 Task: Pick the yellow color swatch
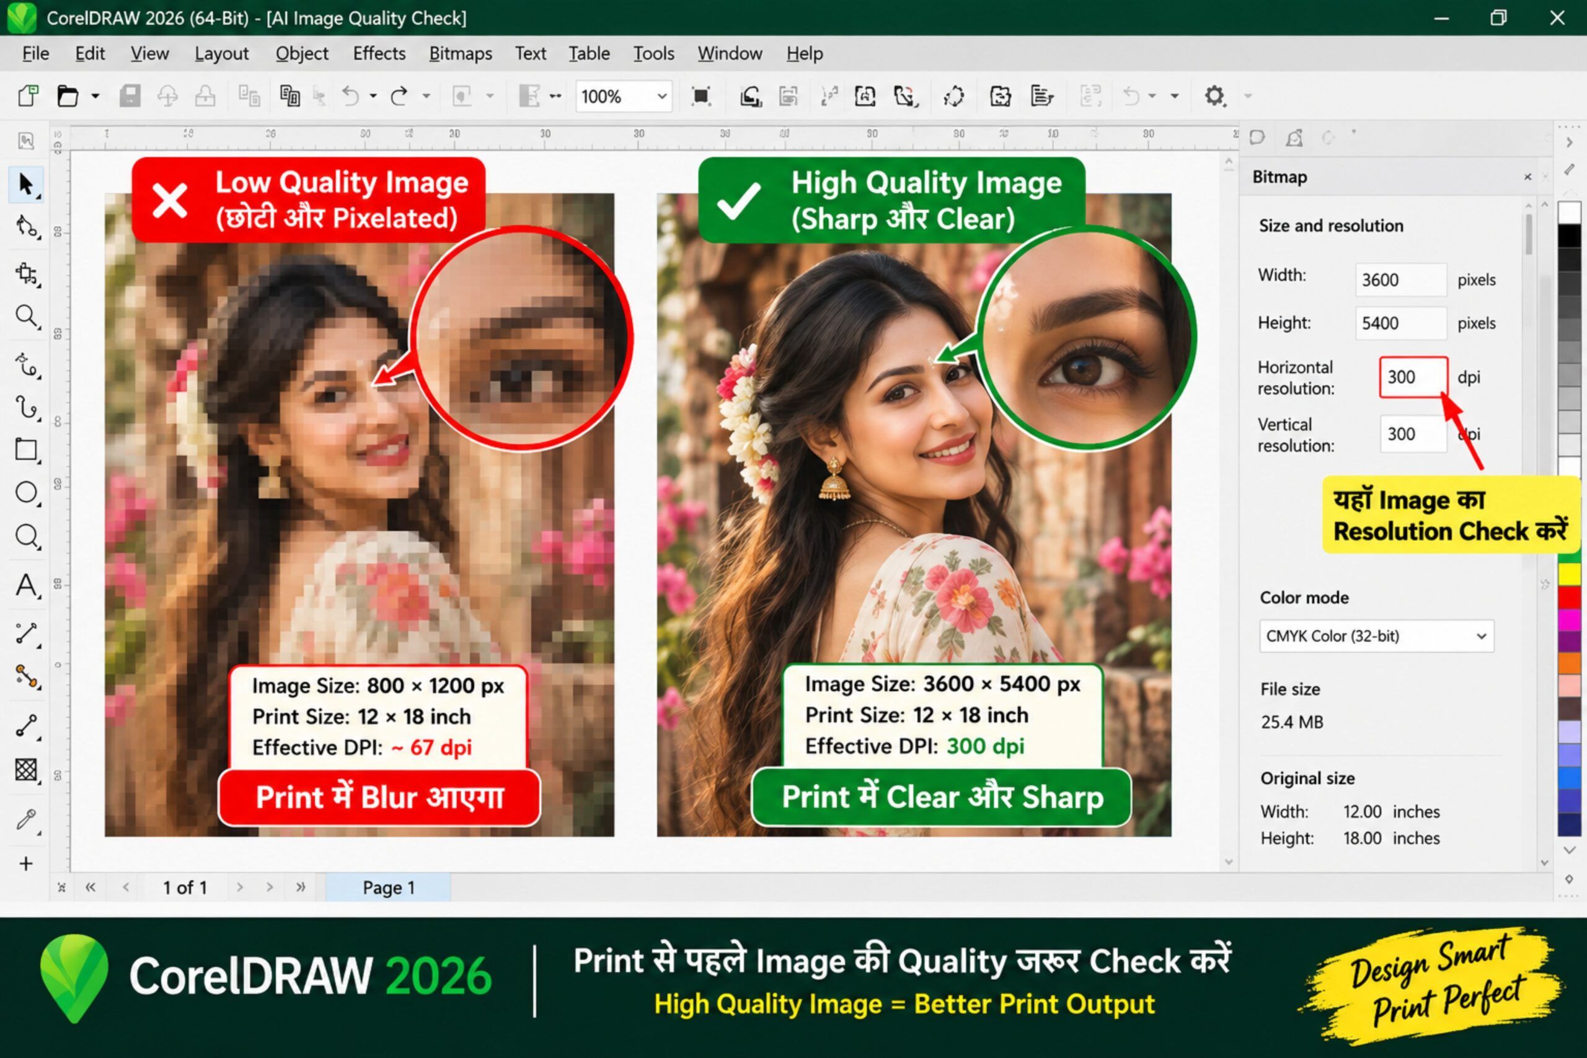(x=1570, y=575)
